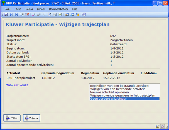Viewport: 169px width, 130px height.
Task: Click the window with blue diamond icon
Action: [x=72, y=14]
